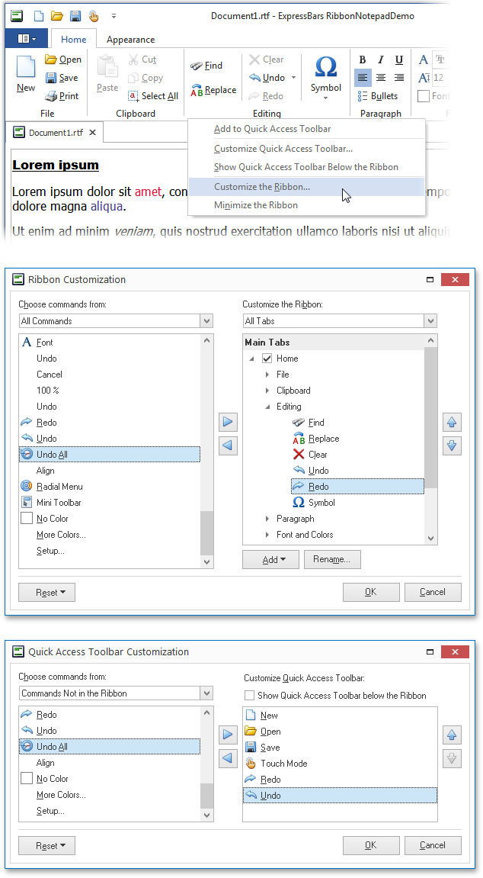Click Find in the Editing ribbon group
The image size is (483, 878).
(206, 66)
